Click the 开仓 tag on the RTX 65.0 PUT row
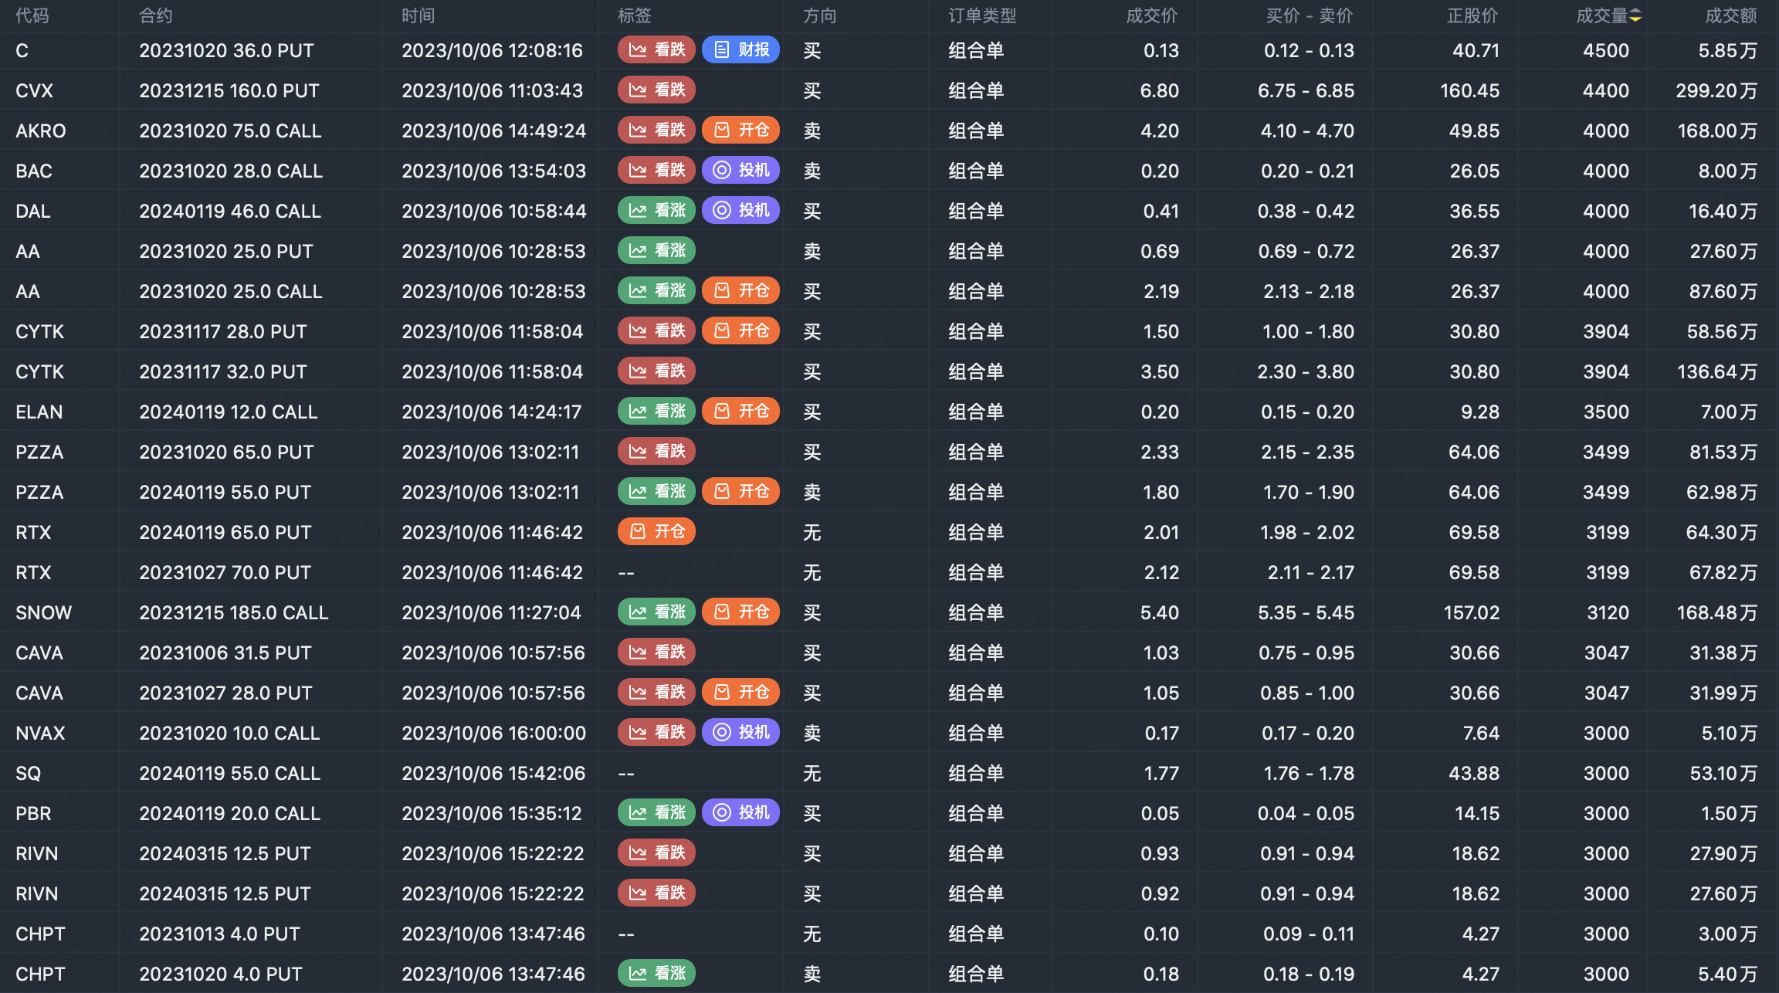 pyautogui.click(x=656, y=532)
